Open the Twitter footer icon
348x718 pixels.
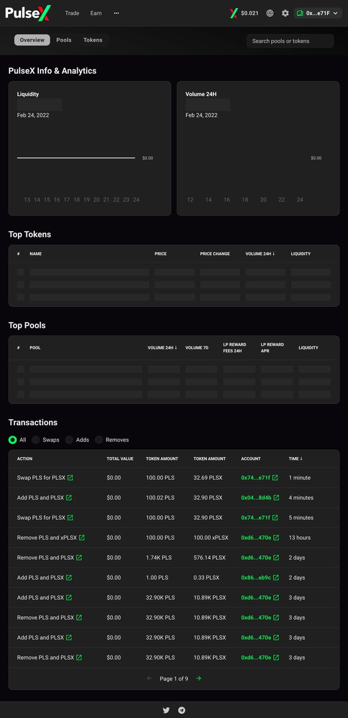click(x=166, y=710)
